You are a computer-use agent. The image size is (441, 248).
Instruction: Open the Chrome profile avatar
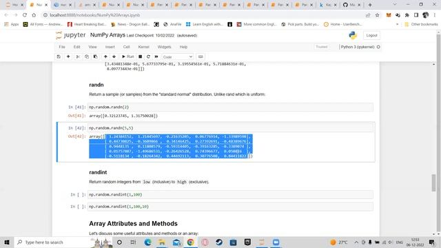[x=425, y=15]
